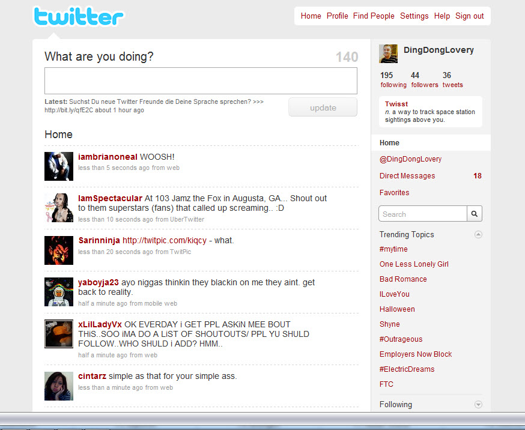Open trending topic Halloween
Image resolution: width=525 pixels, height=430 pixels.
397,309
